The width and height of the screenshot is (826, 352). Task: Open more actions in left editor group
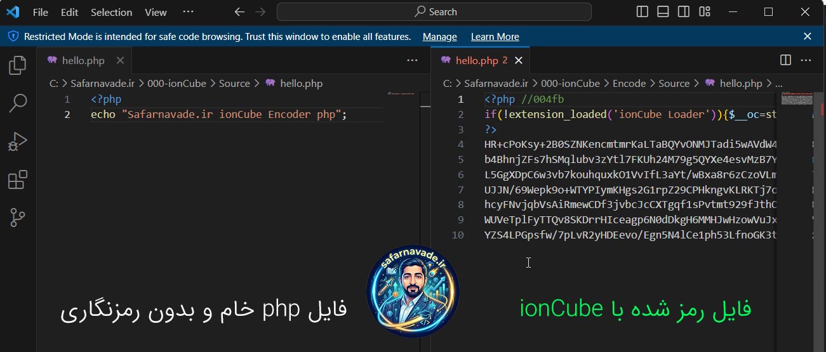coord(412,60)
